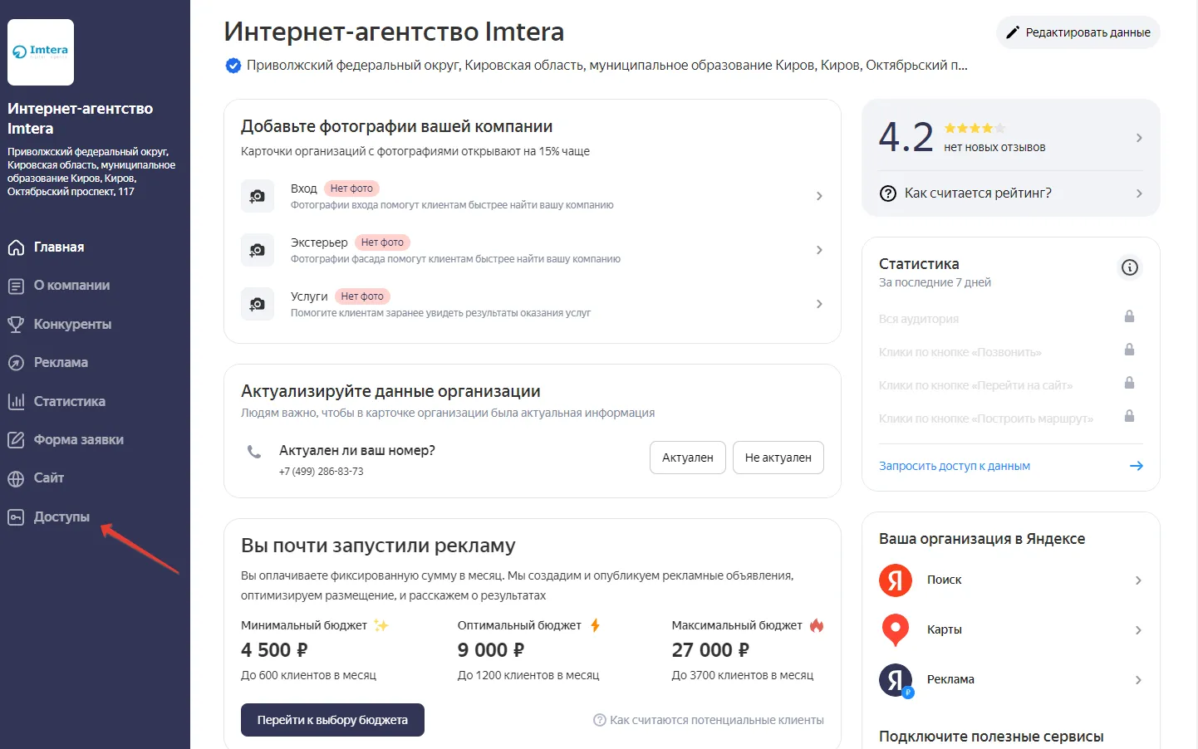This screenshot has width=1198, height=749.
Task: Click the globe icon next to Сайт
Action: [16, 478]
